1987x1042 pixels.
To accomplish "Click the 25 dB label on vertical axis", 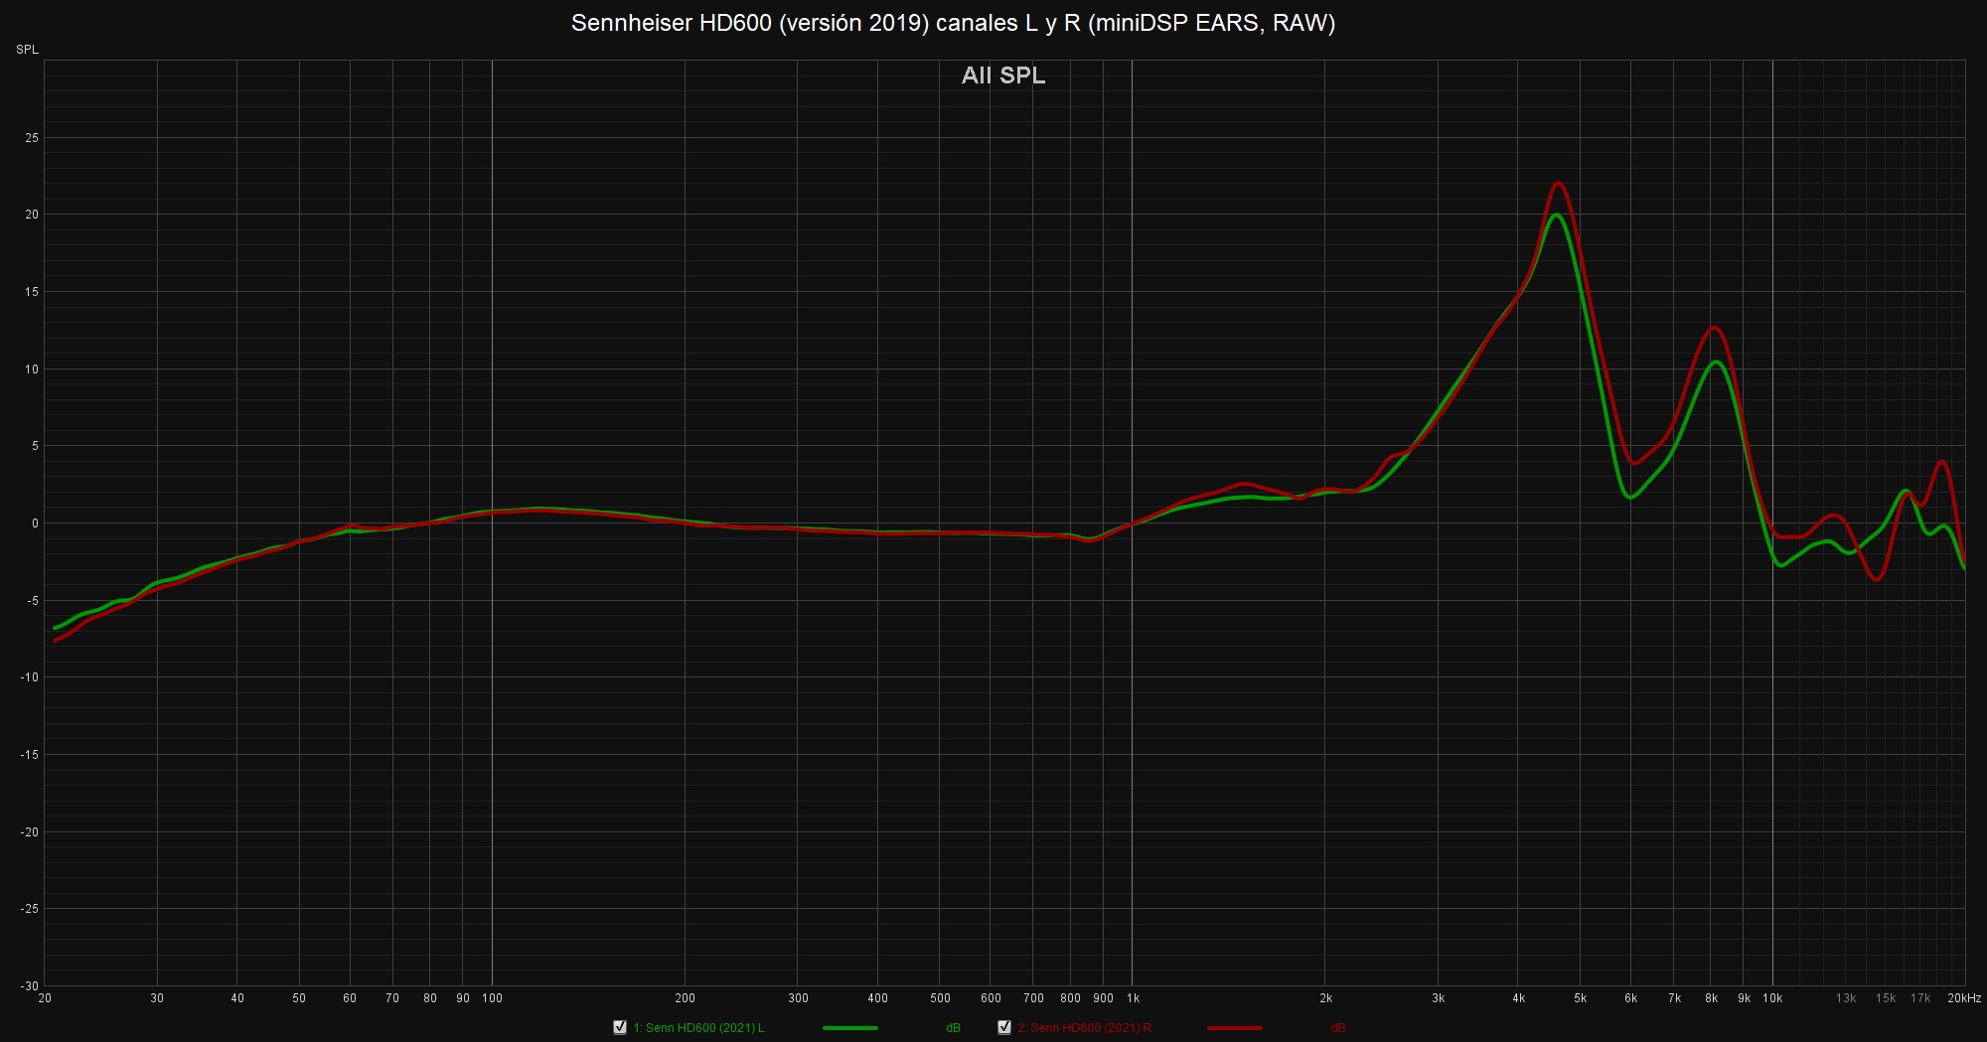I will (32, 138).
